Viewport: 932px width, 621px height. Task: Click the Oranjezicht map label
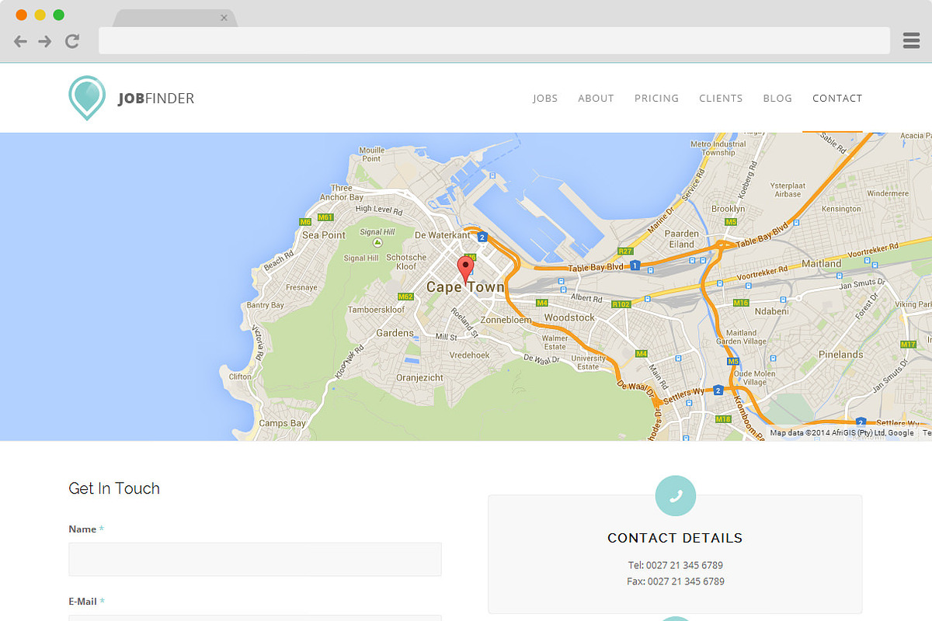click(x=419, y=378)
